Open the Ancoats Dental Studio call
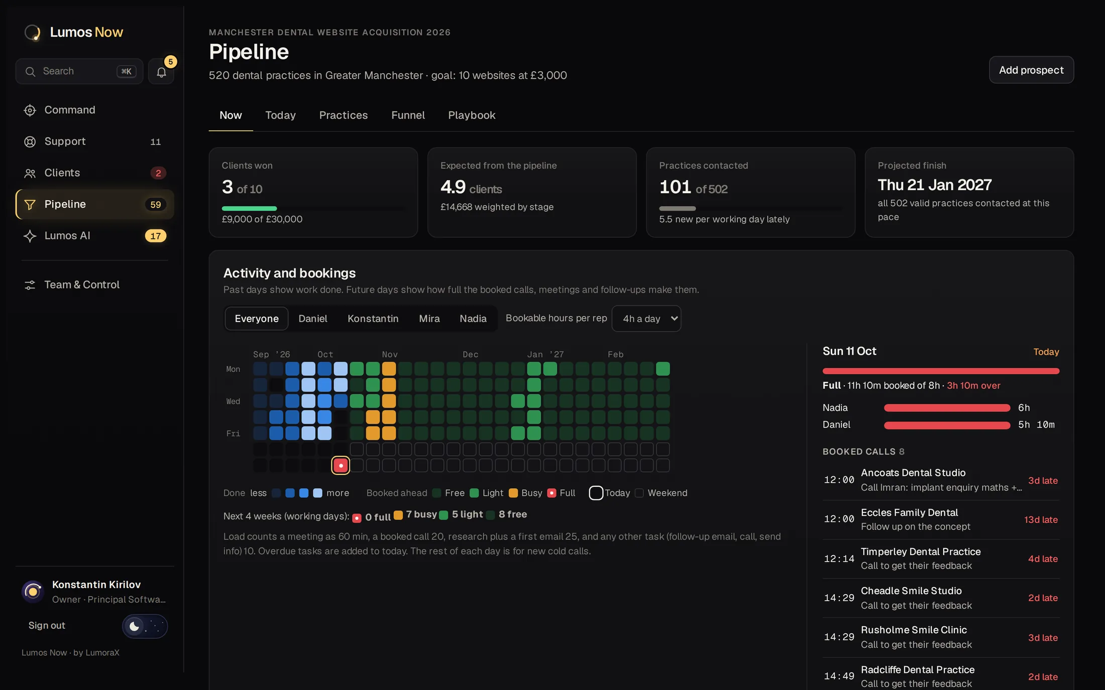1105x690 pixels. [x=941, y=480]
